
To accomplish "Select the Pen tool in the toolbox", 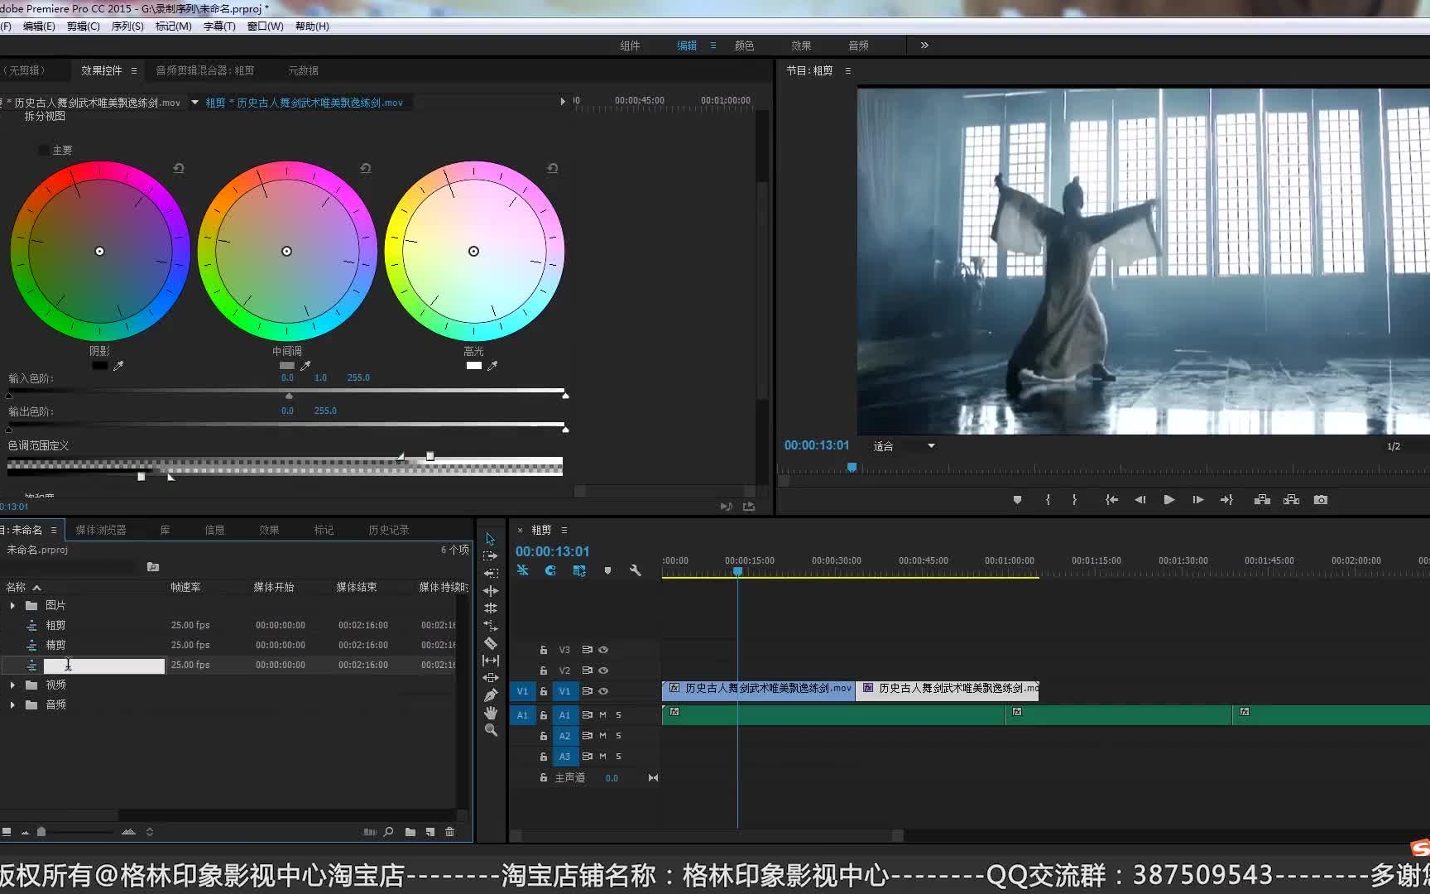I will coord(491,695).
